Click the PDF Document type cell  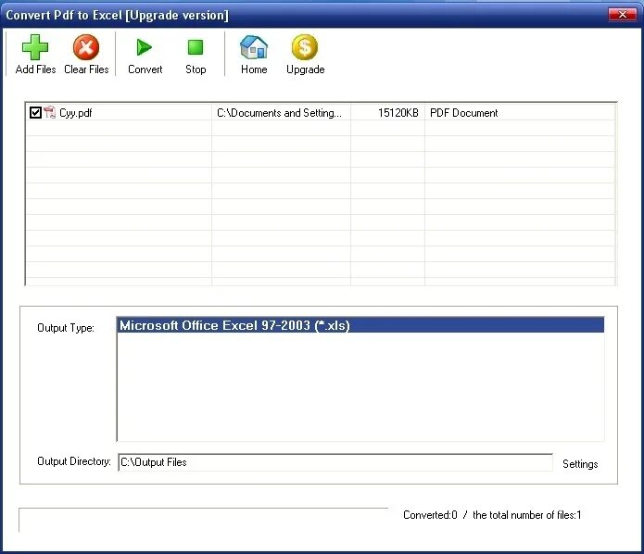point(520,112)
